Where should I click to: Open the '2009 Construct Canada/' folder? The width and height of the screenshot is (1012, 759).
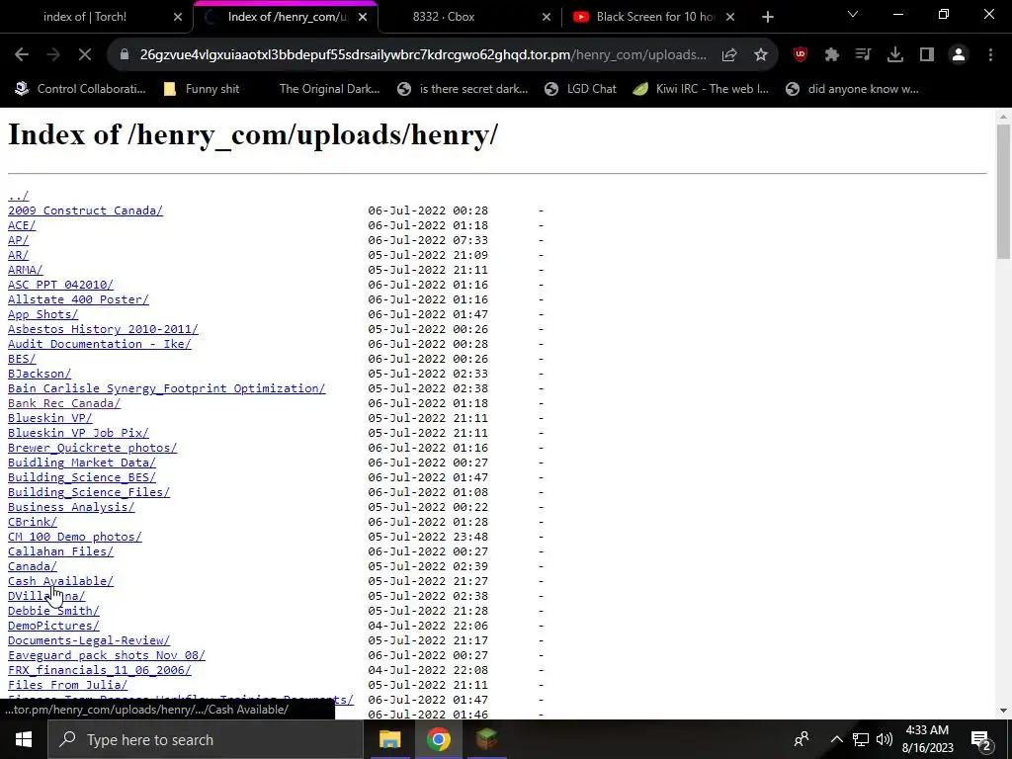(x=85, y=211)
